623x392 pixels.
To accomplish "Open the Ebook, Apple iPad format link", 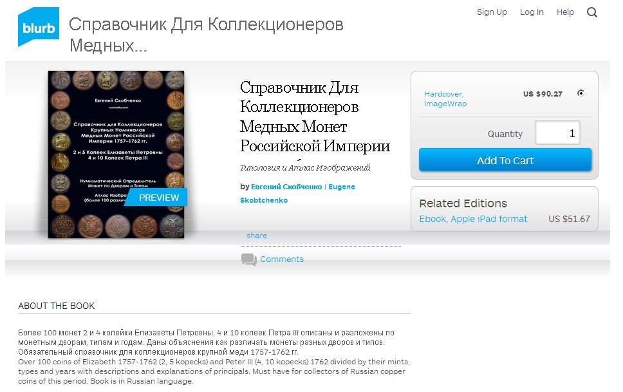I will [473, 219].
